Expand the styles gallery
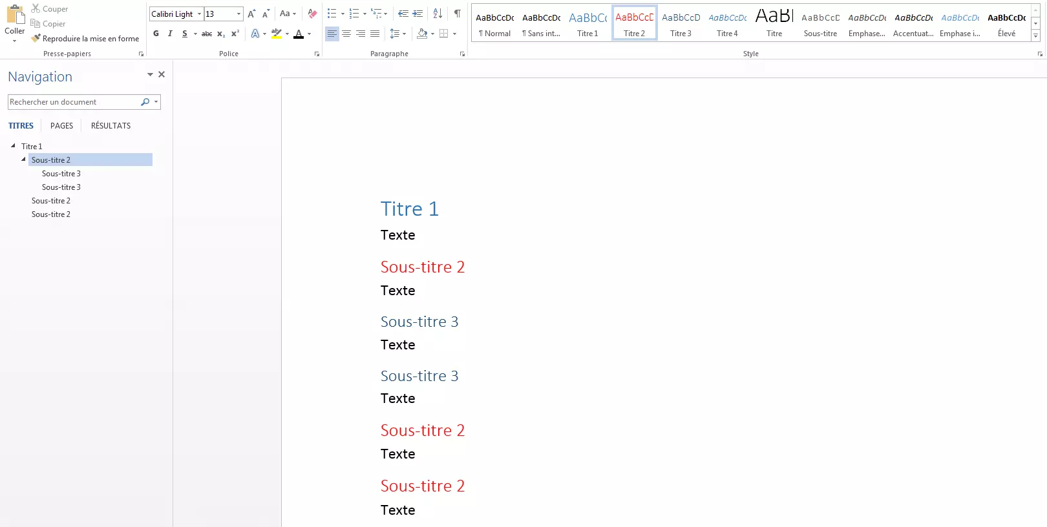The width and height of the screenshot is (1047, 527). 1035,36
